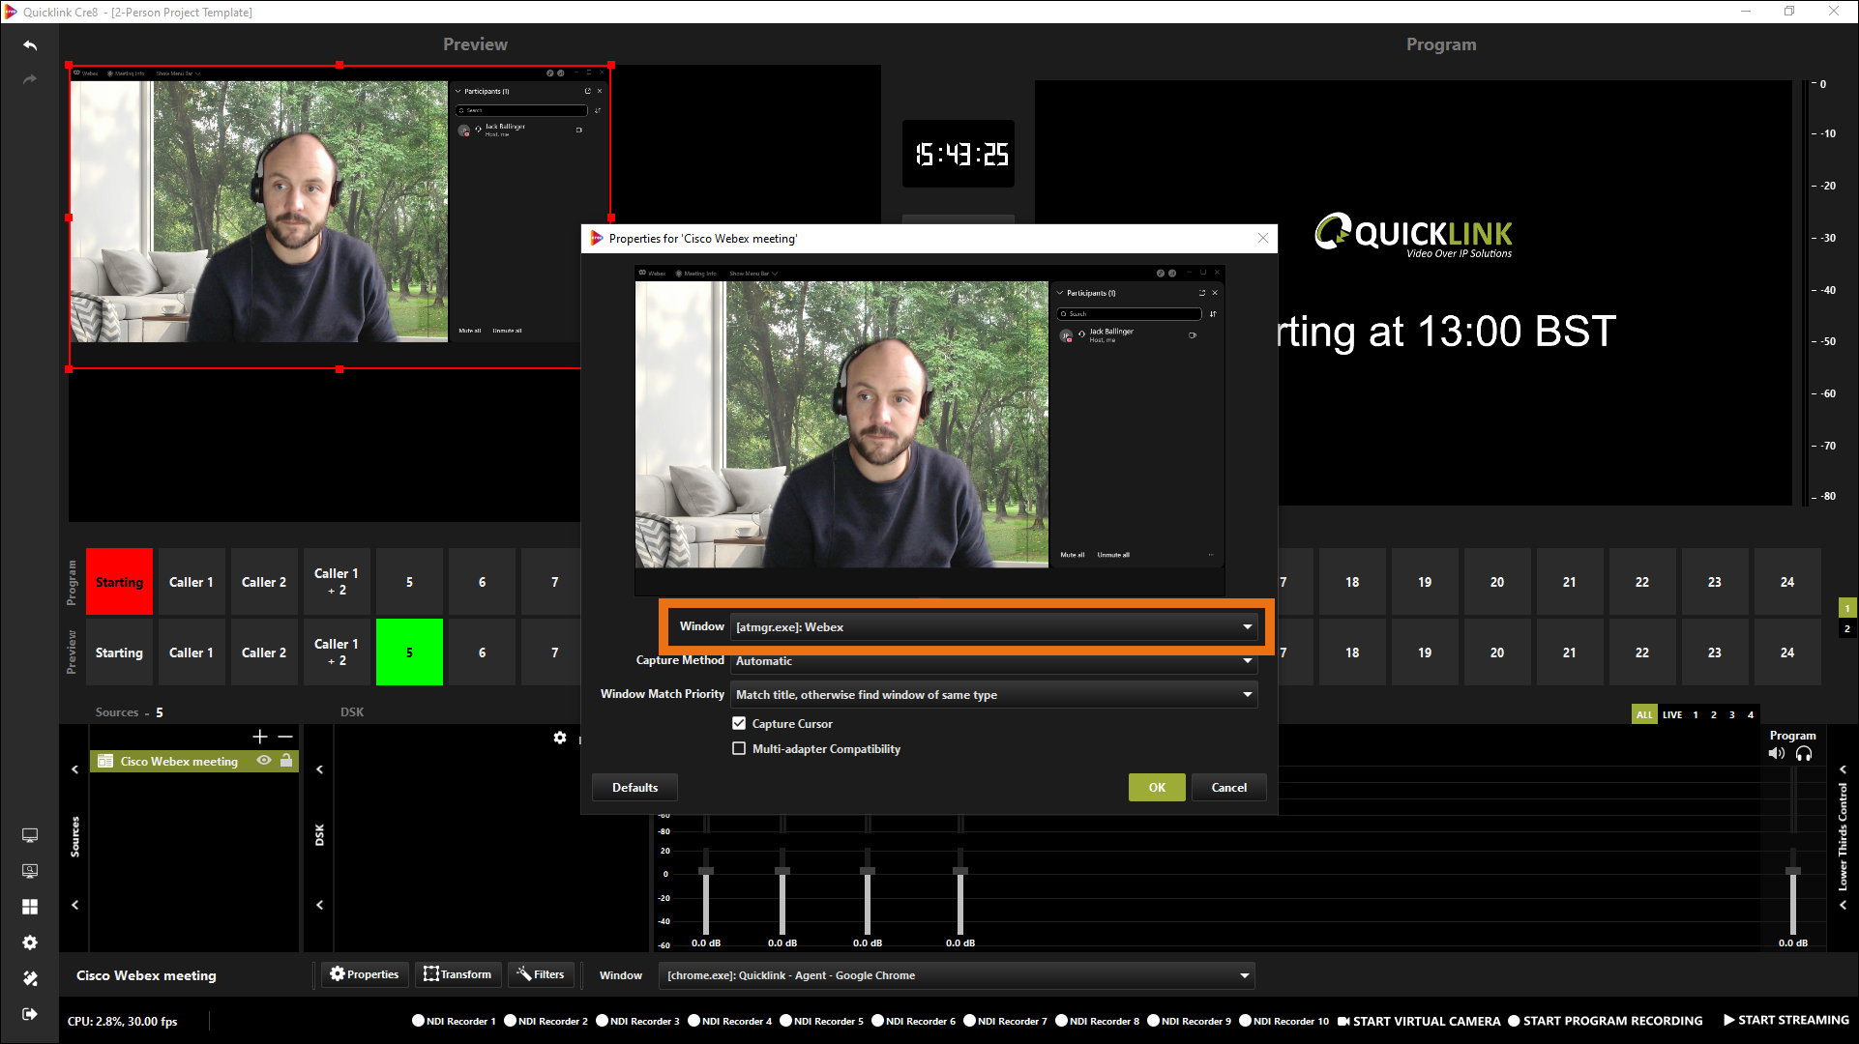Click the exit arrow icon in sidebar
Viewport: 1859px width, 1044px height.
[30, 1014]
